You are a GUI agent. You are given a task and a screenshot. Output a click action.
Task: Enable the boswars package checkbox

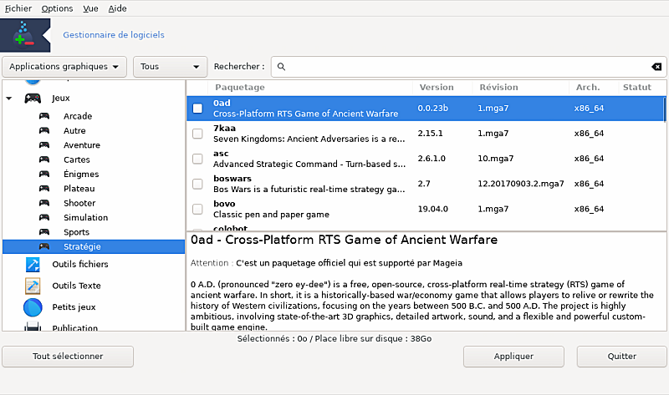coord(197,184)
